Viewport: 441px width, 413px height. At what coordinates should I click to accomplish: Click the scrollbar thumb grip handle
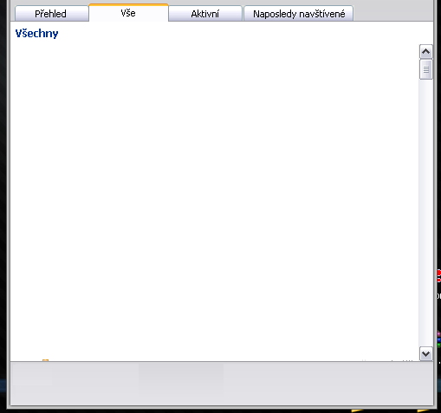tap(425, 69)
